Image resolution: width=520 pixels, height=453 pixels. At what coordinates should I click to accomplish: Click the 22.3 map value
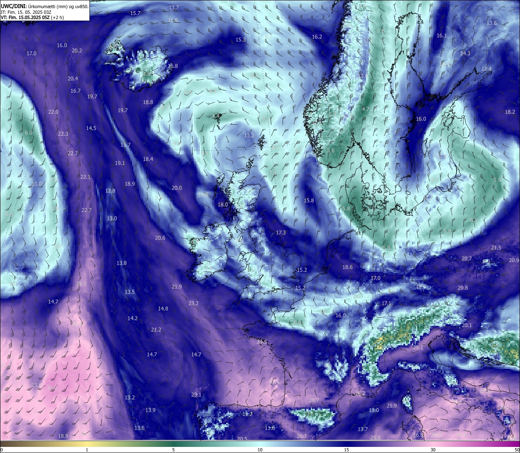[x=63, y=134]
